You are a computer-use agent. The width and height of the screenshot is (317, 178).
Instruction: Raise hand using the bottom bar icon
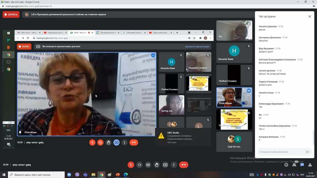tap(157, 165)
